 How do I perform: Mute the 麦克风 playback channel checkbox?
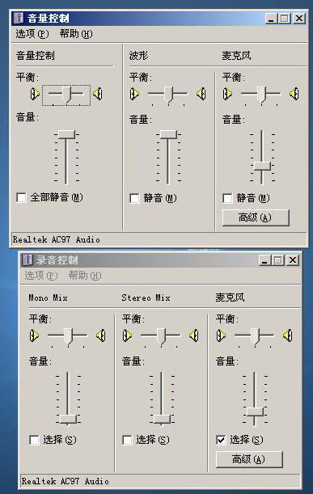pyautogui.click(x=227, y=198)
